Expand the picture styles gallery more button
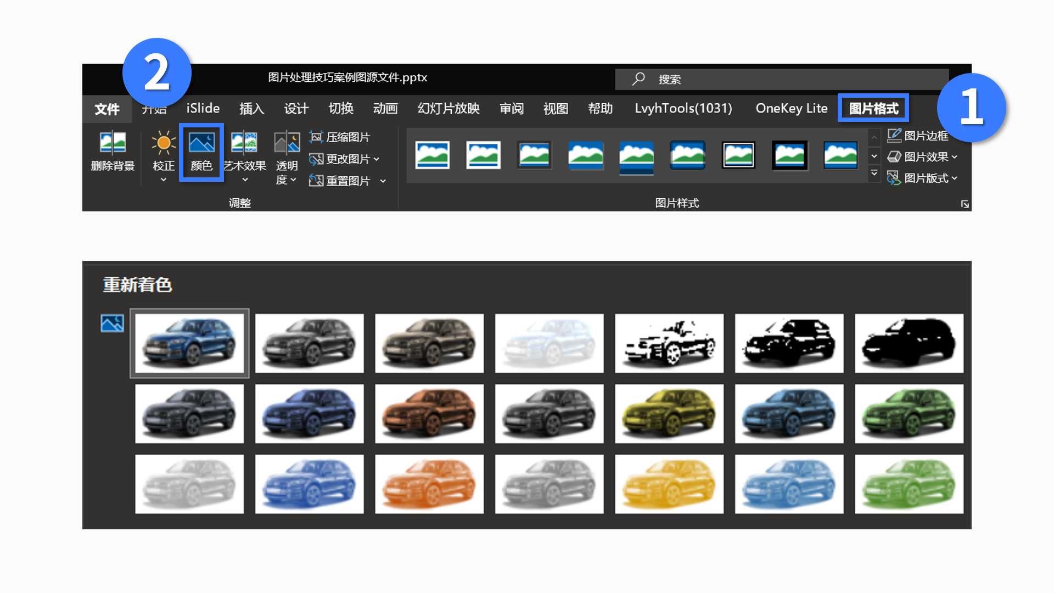This screenshot has width=1054, height=593. click(874, 174)
